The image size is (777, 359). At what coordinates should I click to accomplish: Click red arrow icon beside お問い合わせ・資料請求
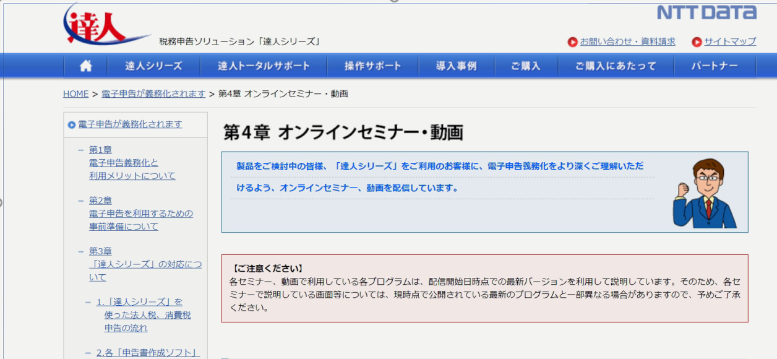click(x=573, y=42)
